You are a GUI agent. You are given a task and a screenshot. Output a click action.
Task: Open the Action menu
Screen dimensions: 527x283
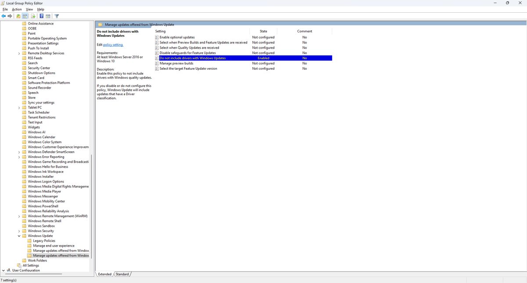[17, 9]
